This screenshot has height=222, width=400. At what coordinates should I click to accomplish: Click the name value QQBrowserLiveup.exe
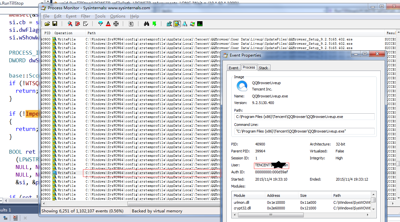click(270, 96)
